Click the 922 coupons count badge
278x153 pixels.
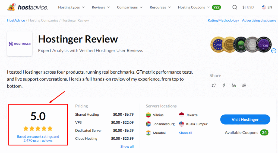coord(216,7)
